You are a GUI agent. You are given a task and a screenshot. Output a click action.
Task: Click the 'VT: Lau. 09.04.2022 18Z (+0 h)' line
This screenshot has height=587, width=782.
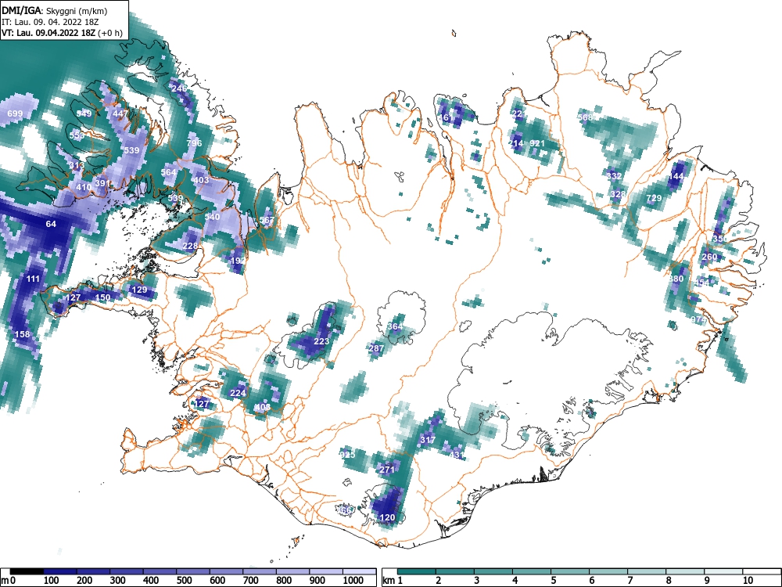[x=62, y=33]
